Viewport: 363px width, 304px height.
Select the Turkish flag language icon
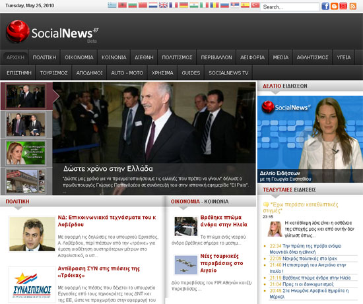click(x=255, y=5)
